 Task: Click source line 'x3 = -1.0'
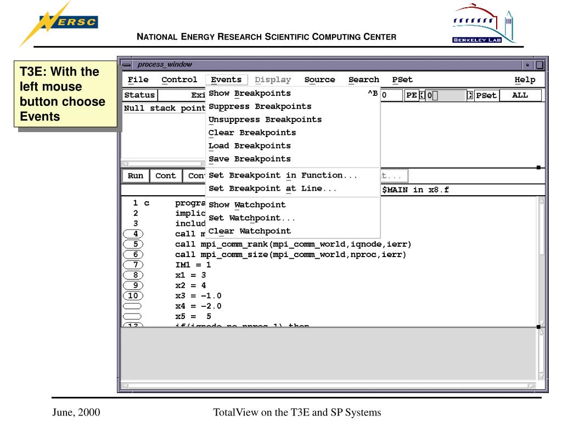(198, 295)
